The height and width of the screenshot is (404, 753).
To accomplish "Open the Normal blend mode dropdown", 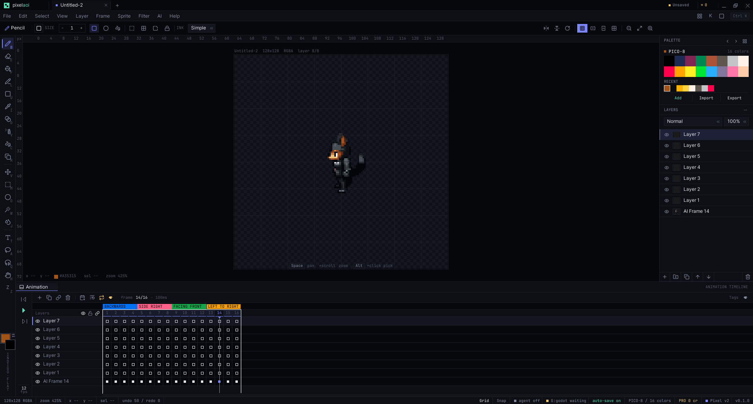I will click(x=693, y=121).
